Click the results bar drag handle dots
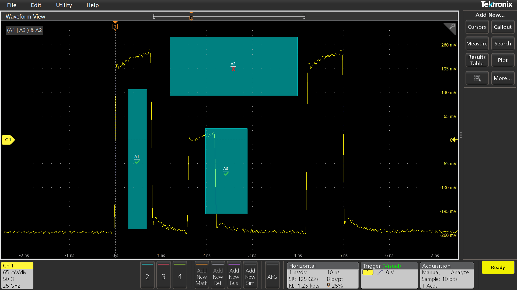 461,135
